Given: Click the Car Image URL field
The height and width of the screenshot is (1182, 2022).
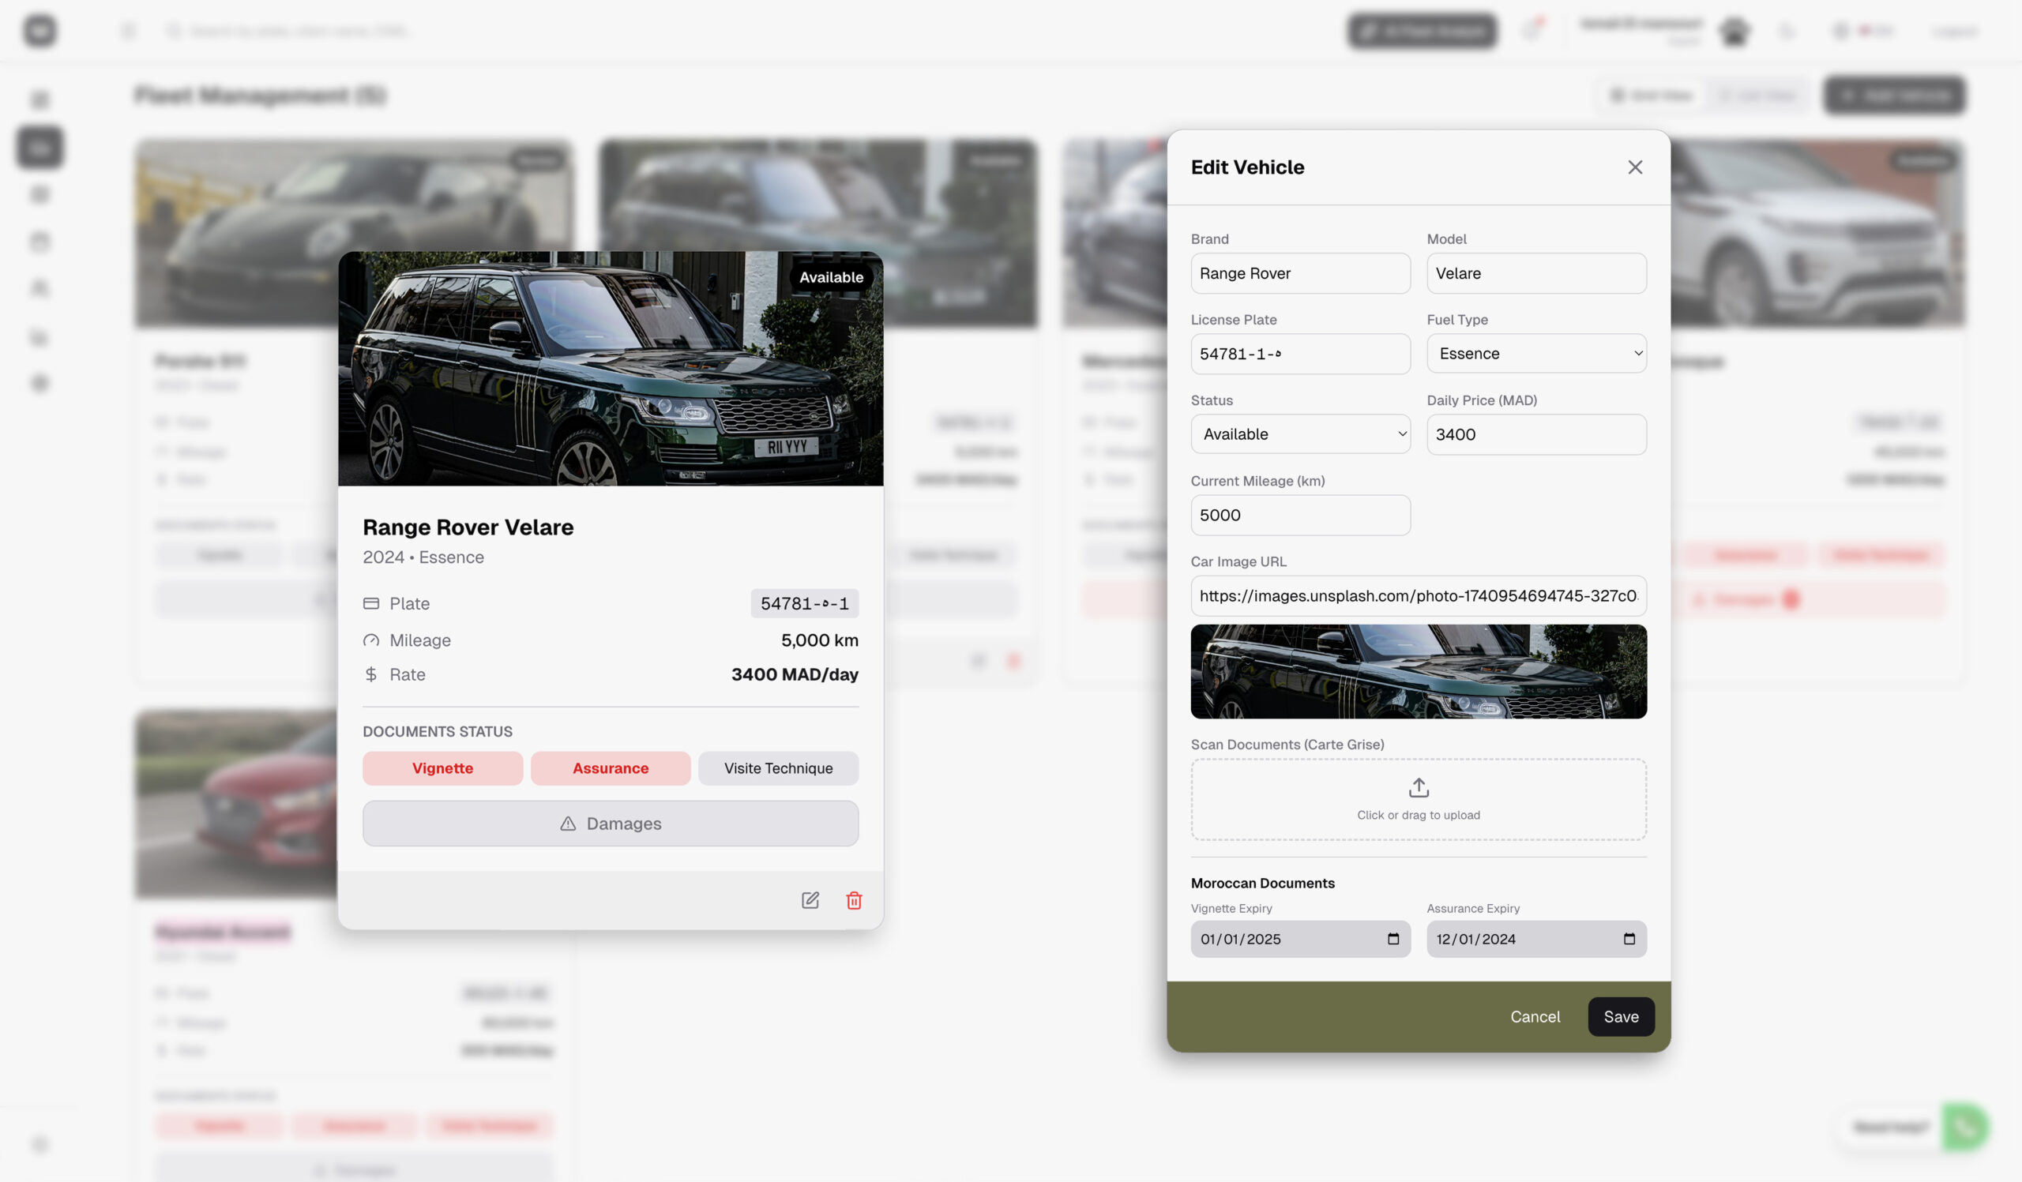Looking at the screenshot, I should 1418,596.
